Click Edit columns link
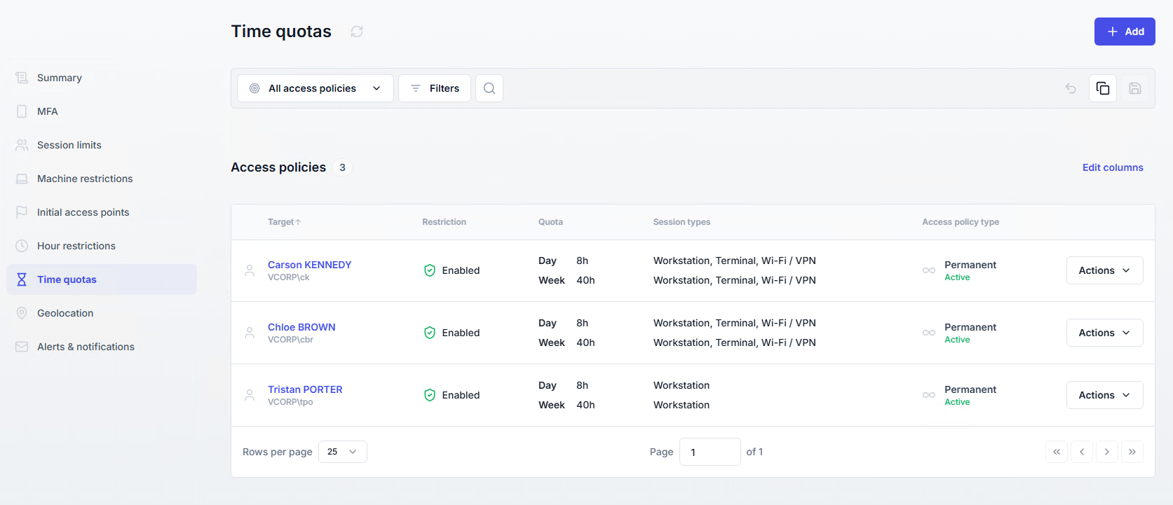Image resolution: width=1173 pixels, height=505 pixels. click(1112, 167)
